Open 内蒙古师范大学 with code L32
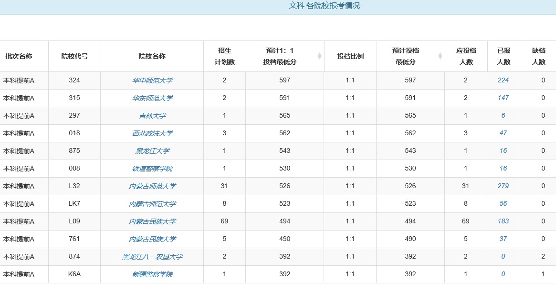Screen dimensions: 556x291 [152, 186]
